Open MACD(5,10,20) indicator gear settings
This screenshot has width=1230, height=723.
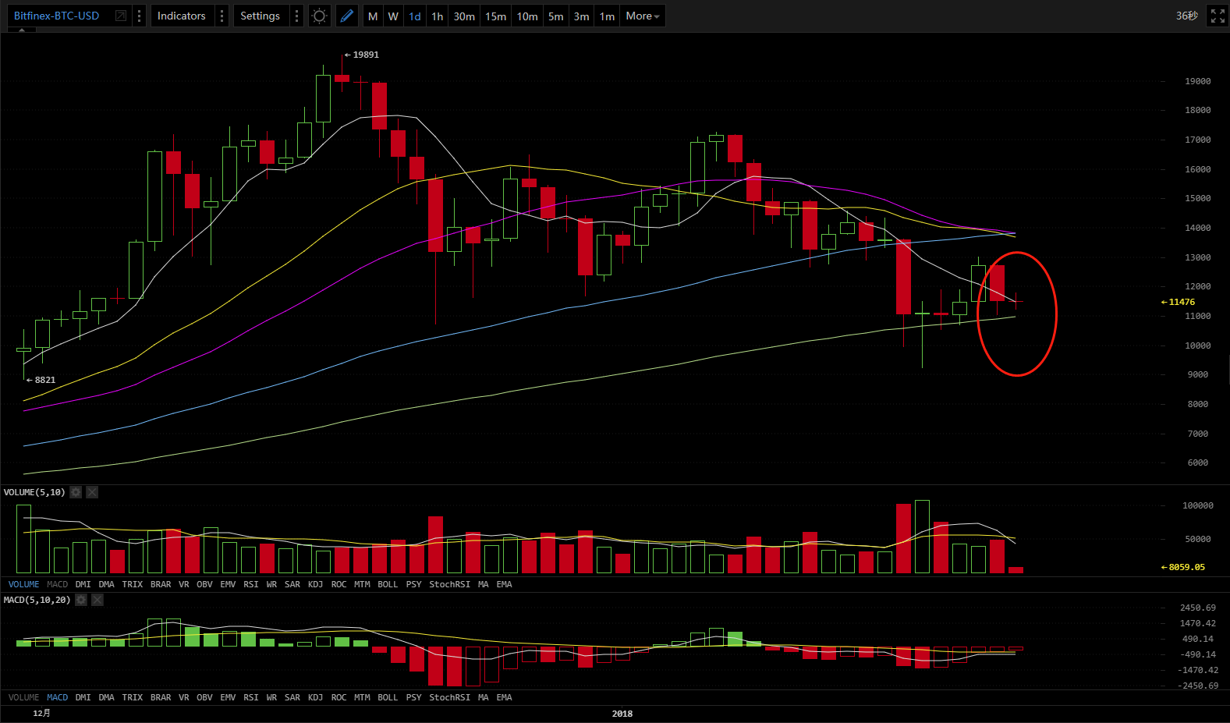click(80, 600)
